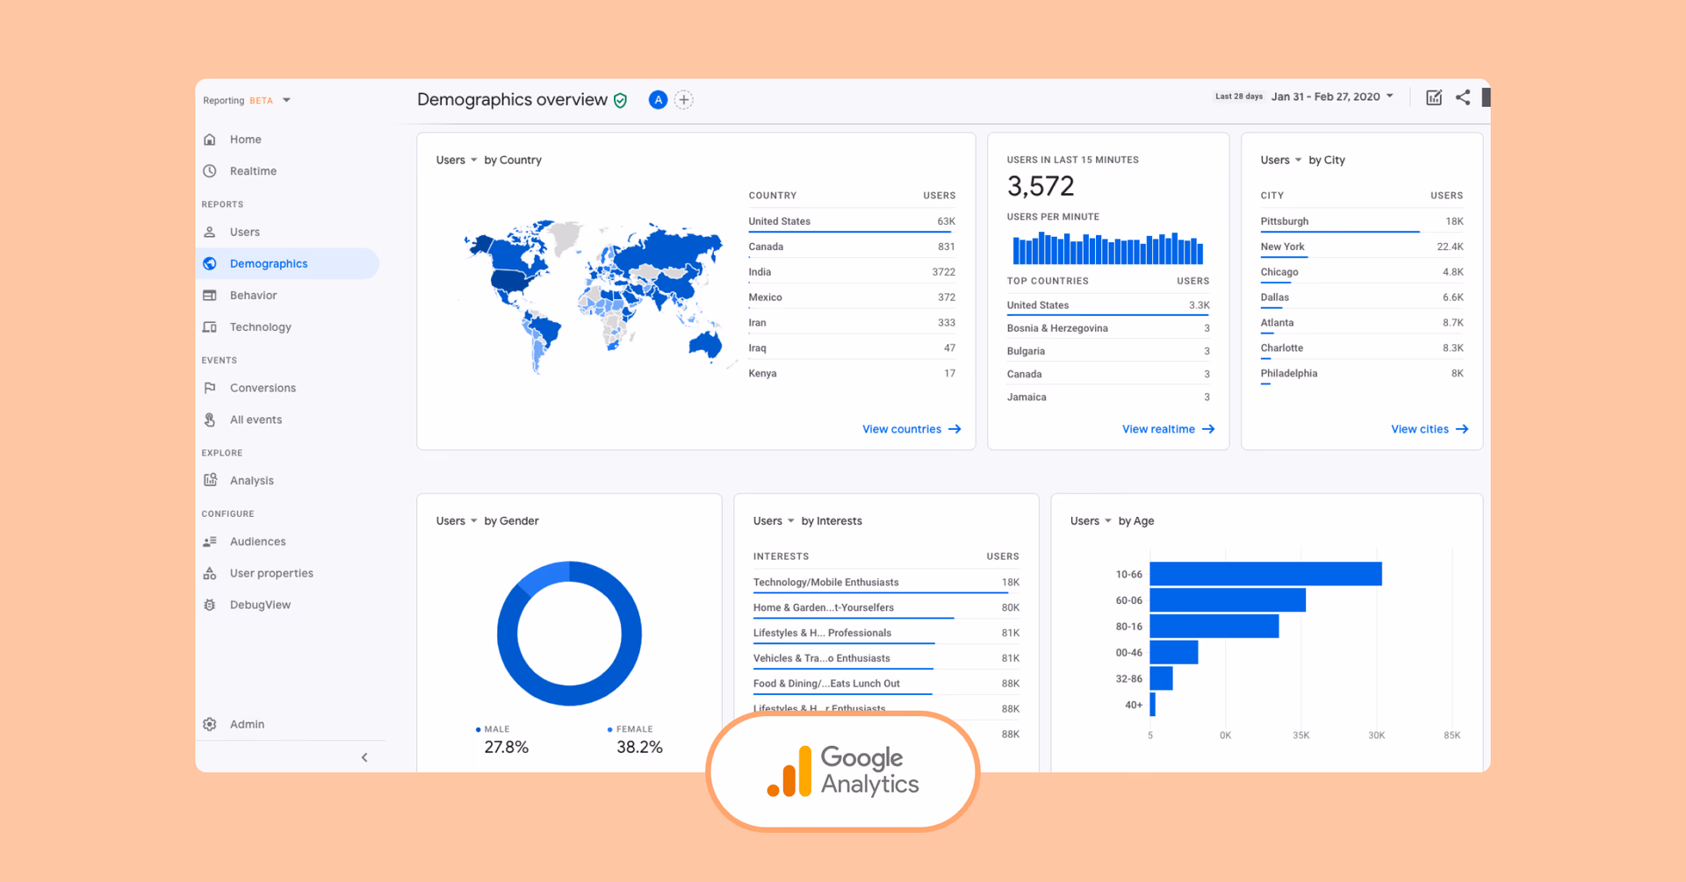Viewport: 1686px width, 882px height.
Task: Select Audiences under Configure
Action: [x=257, y=541]
